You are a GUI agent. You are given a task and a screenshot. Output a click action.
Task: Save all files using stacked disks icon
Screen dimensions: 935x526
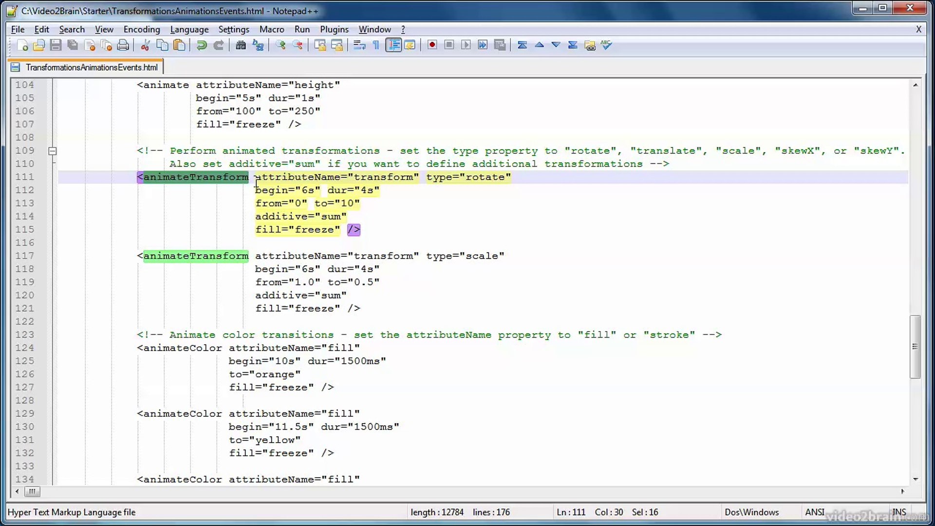[73, 45]
